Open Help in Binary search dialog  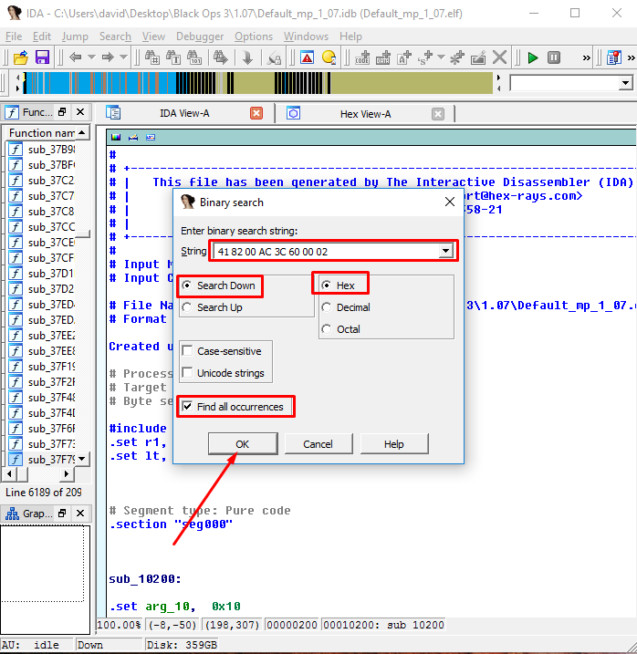click(x=393, y=444)
